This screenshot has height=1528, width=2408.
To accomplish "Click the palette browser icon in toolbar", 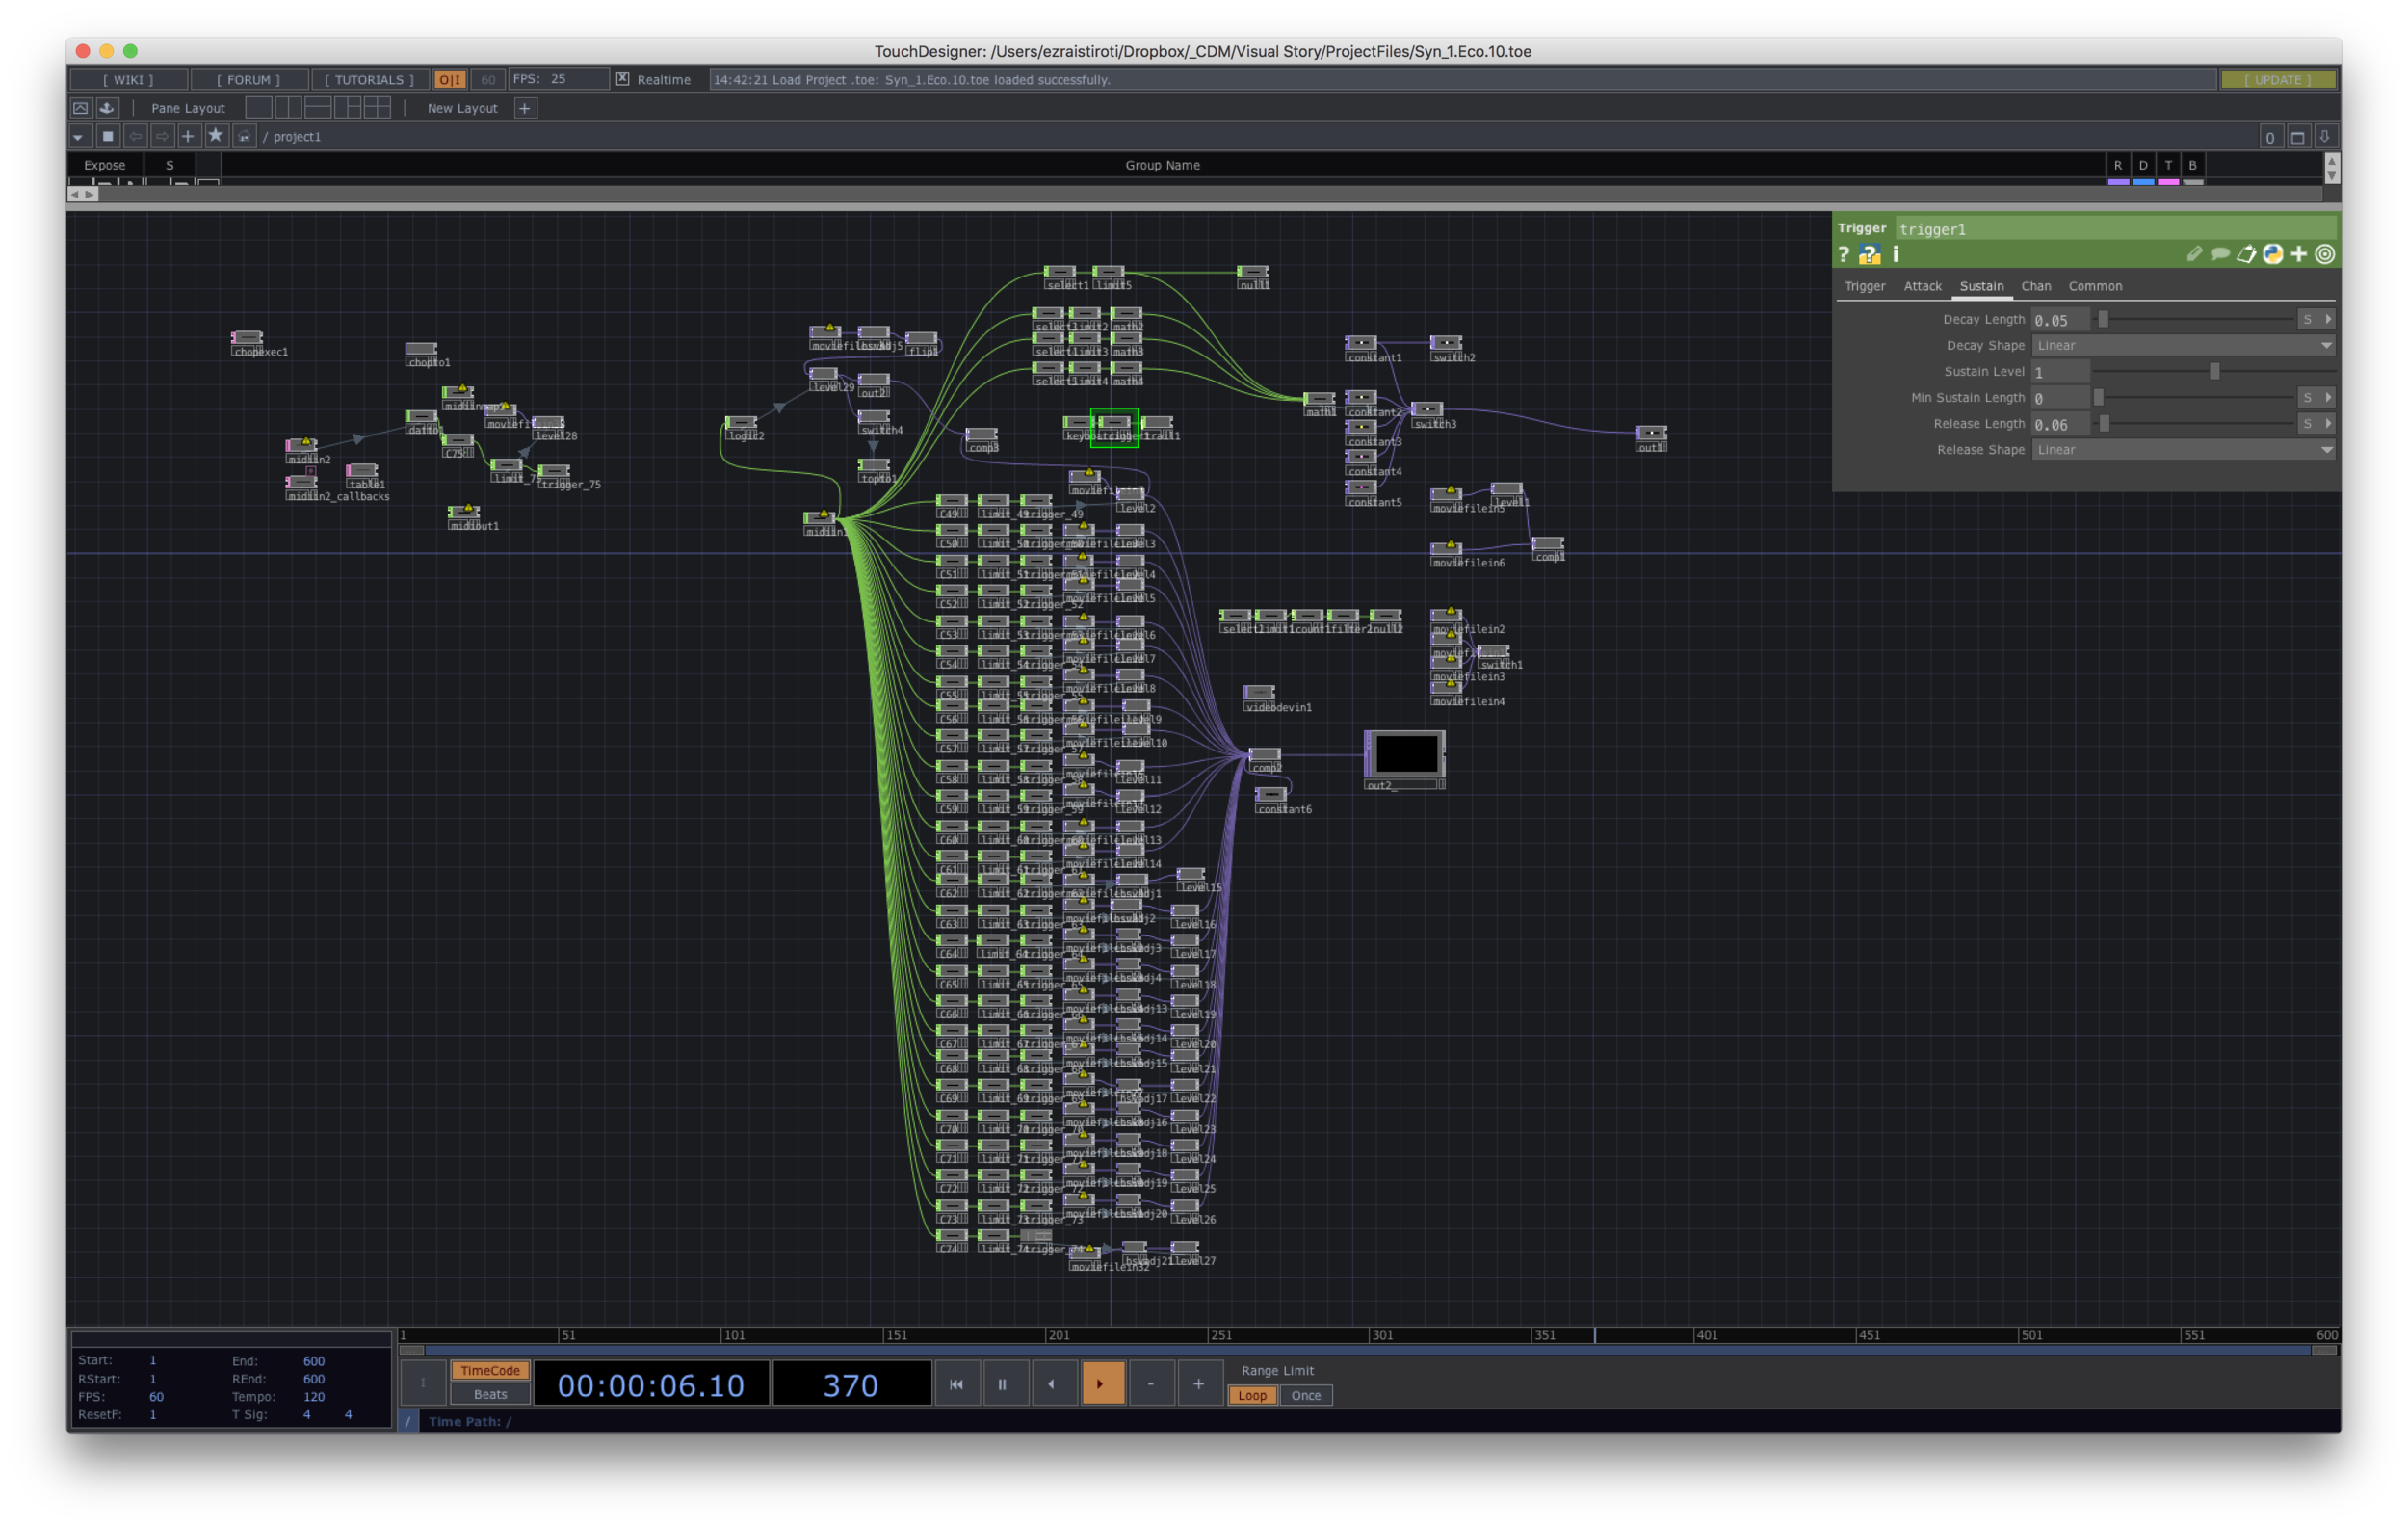I will (x=81, y=108).
